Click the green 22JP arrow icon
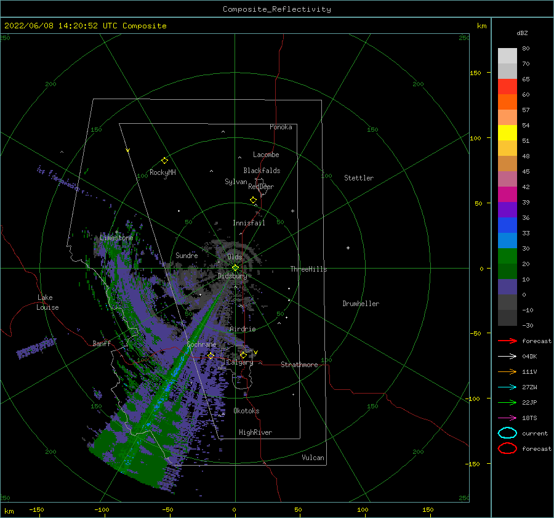554x518 pixels. click(507, 402)
